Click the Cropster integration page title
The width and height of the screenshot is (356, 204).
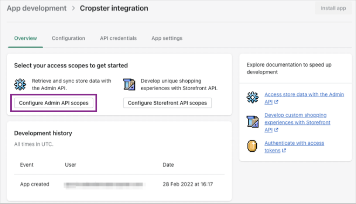pos(114,8)
